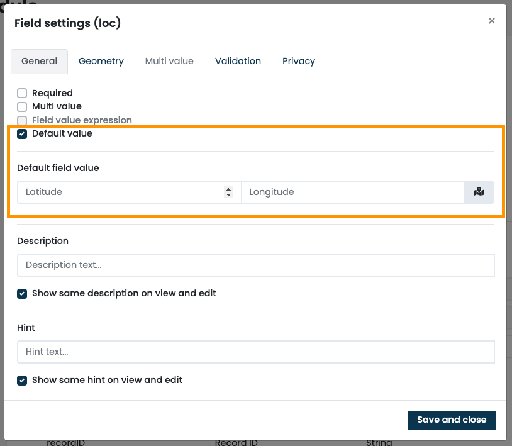Screen dimensions: 512x446
Task: Return to the General tab
Action: (39, 61)
